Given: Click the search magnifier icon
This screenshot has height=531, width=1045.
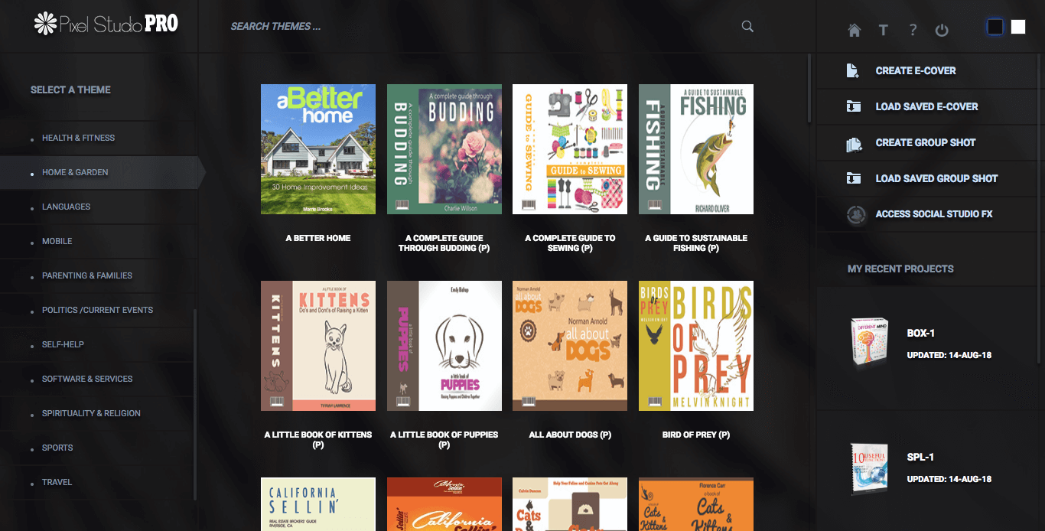Looking at the screenshot, I should [747, 26].
